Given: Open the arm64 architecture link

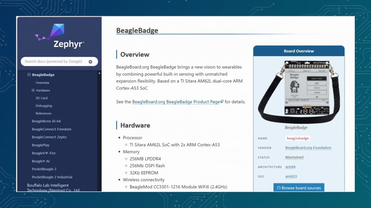Looking at the screenshot, I should (290, 167).
